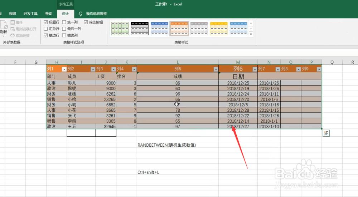Select column header Q
This screenshot has height=197, width=358.
click(332, 62)
